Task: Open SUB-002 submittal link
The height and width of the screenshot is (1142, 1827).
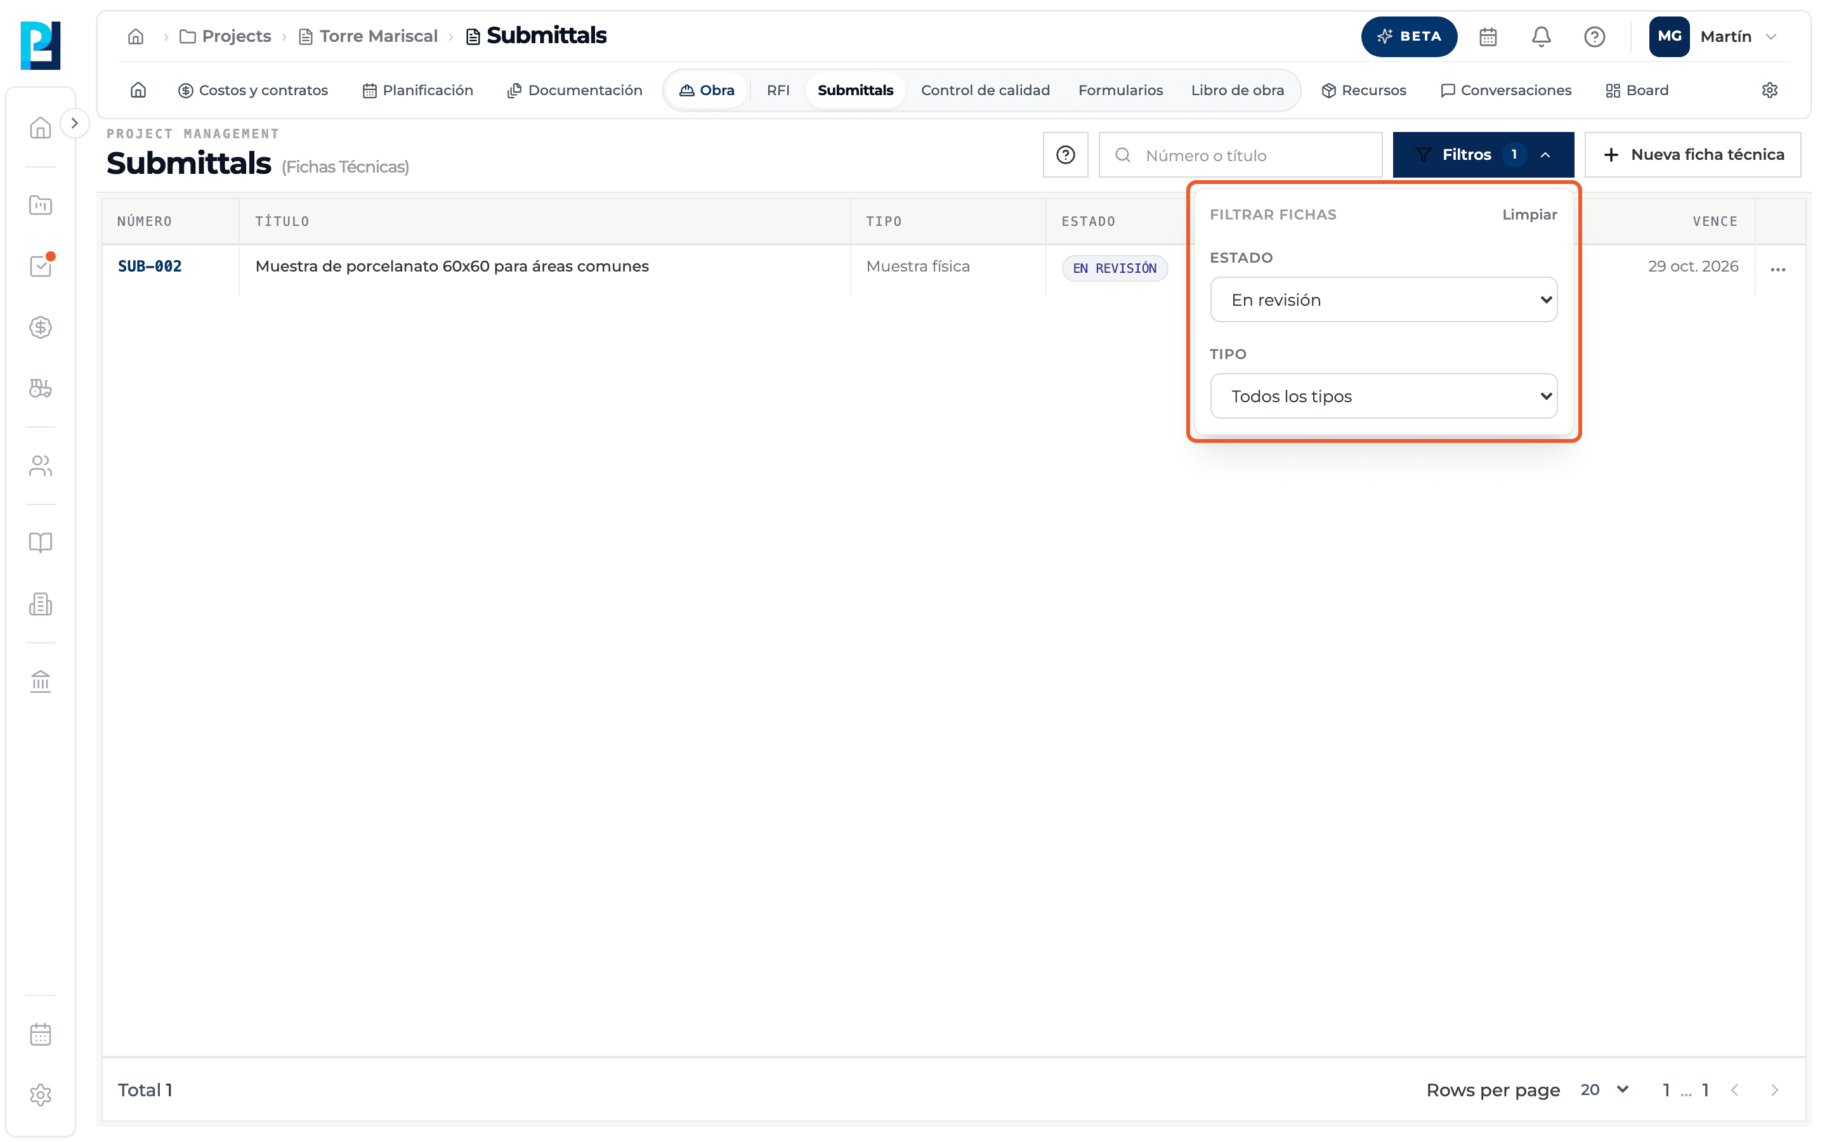Action: (150, 266)
